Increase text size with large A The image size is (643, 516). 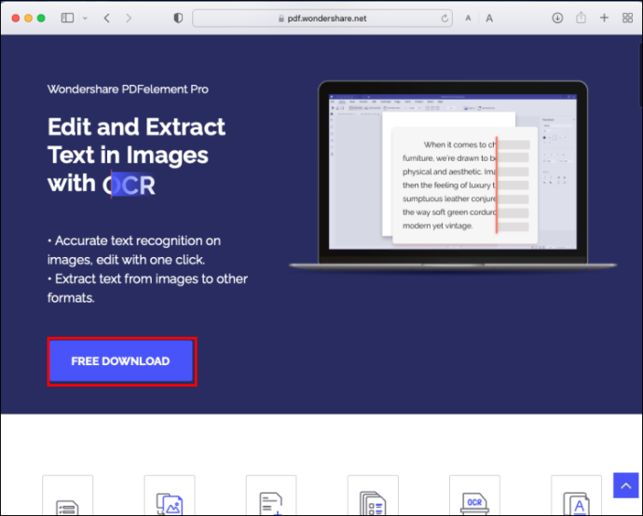coord(489,18)
